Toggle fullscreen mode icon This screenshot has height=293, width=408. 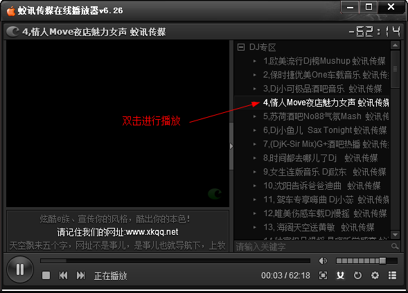coord(323,275)
